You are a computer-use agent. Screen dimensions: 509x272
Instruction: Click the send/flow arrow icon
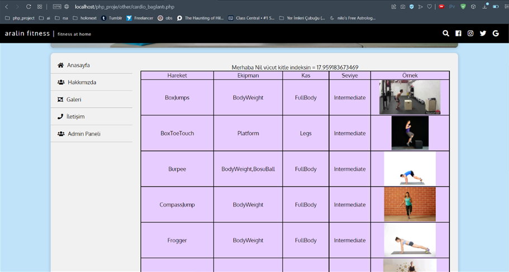pos(420,7)
